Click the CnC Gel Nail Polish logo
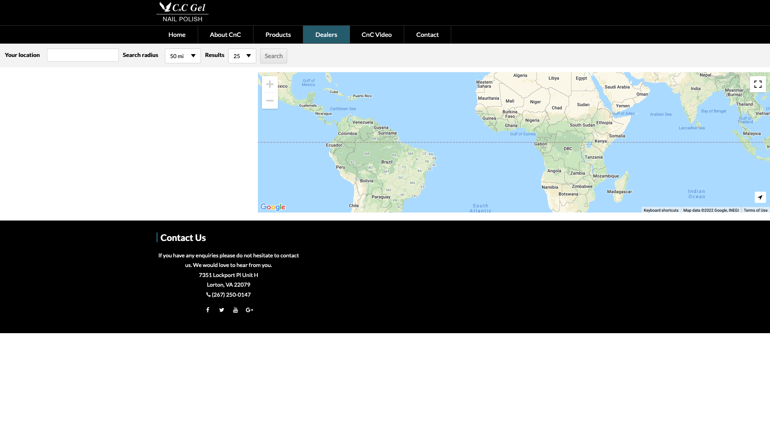 click(x=182, y=12)
